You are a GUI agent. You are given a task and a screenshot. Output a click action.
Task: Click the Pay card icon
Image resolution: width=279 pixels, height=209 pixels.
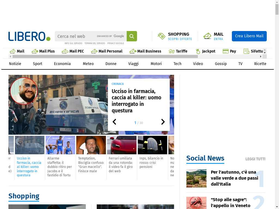tap(226, 51)
